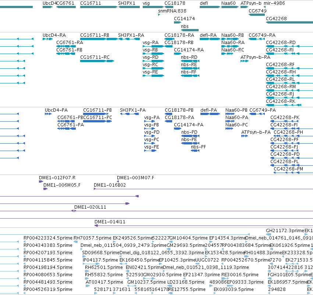The image size is (313, 295).
Task: Open BAC clone DME1-016B02 label
Action: click(110, 185)
